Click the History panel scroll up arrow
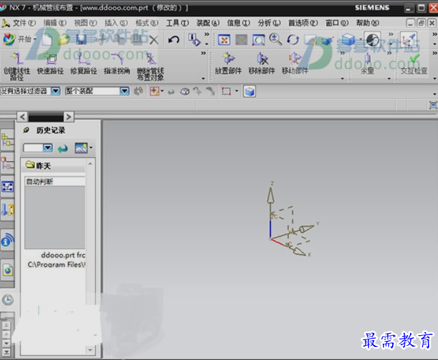The width and height of the screenshot is (438, 360). pos(90,164)
